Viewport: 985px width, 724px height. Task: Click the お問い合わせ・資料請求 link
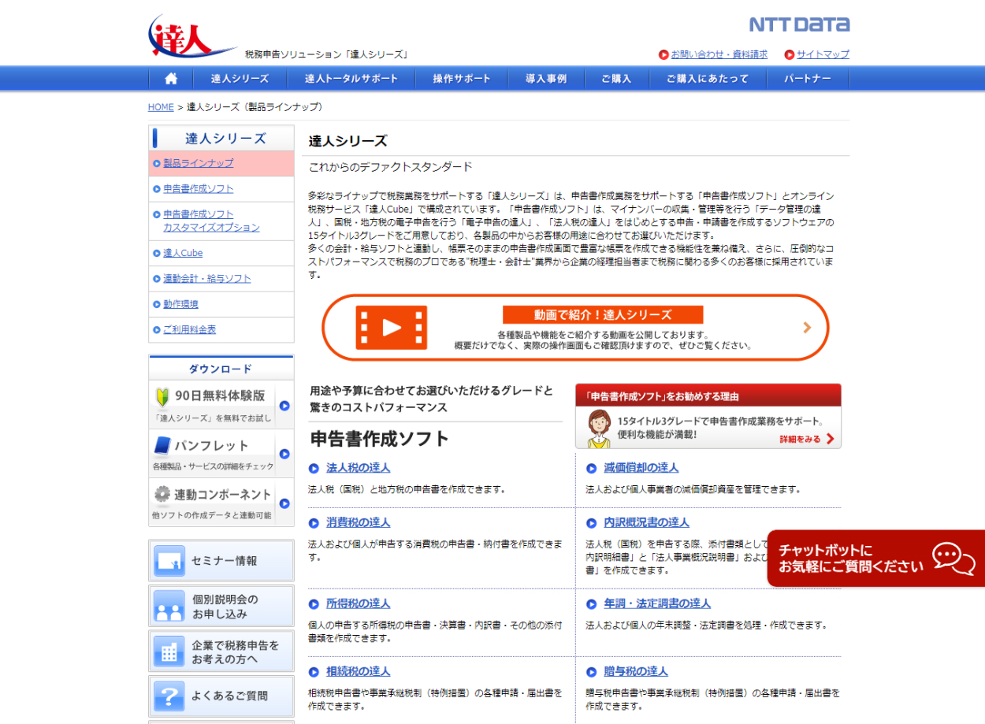point(719,54)
